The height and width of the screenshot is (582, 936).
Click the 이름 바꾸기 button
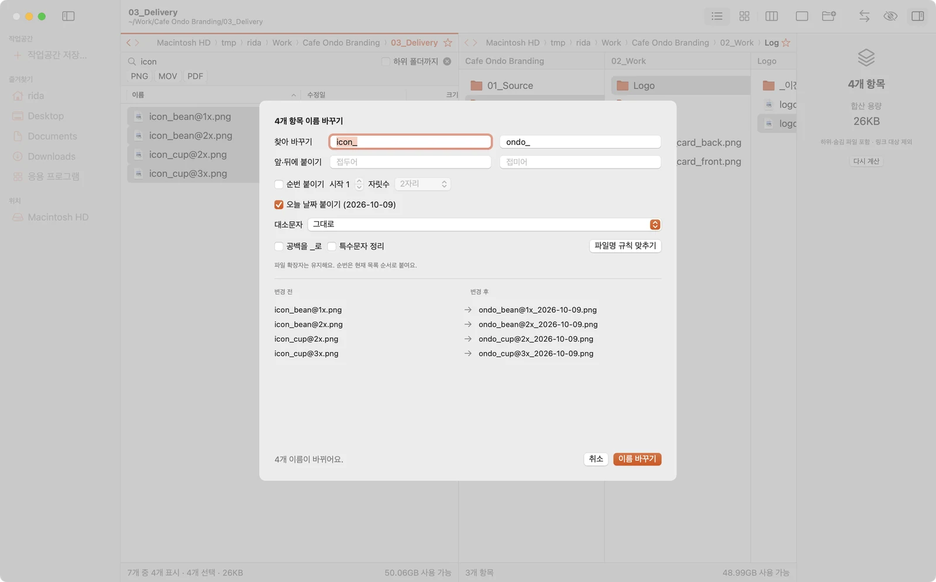coord(637,459)
